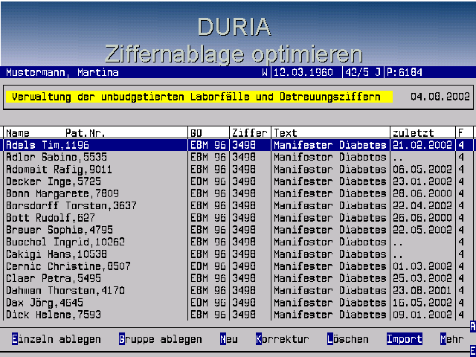Image resolution: width=476 pixels, height=357 pixels.
Task: Select 'Neu' in bottom menu
Action: tap(229, 339)
